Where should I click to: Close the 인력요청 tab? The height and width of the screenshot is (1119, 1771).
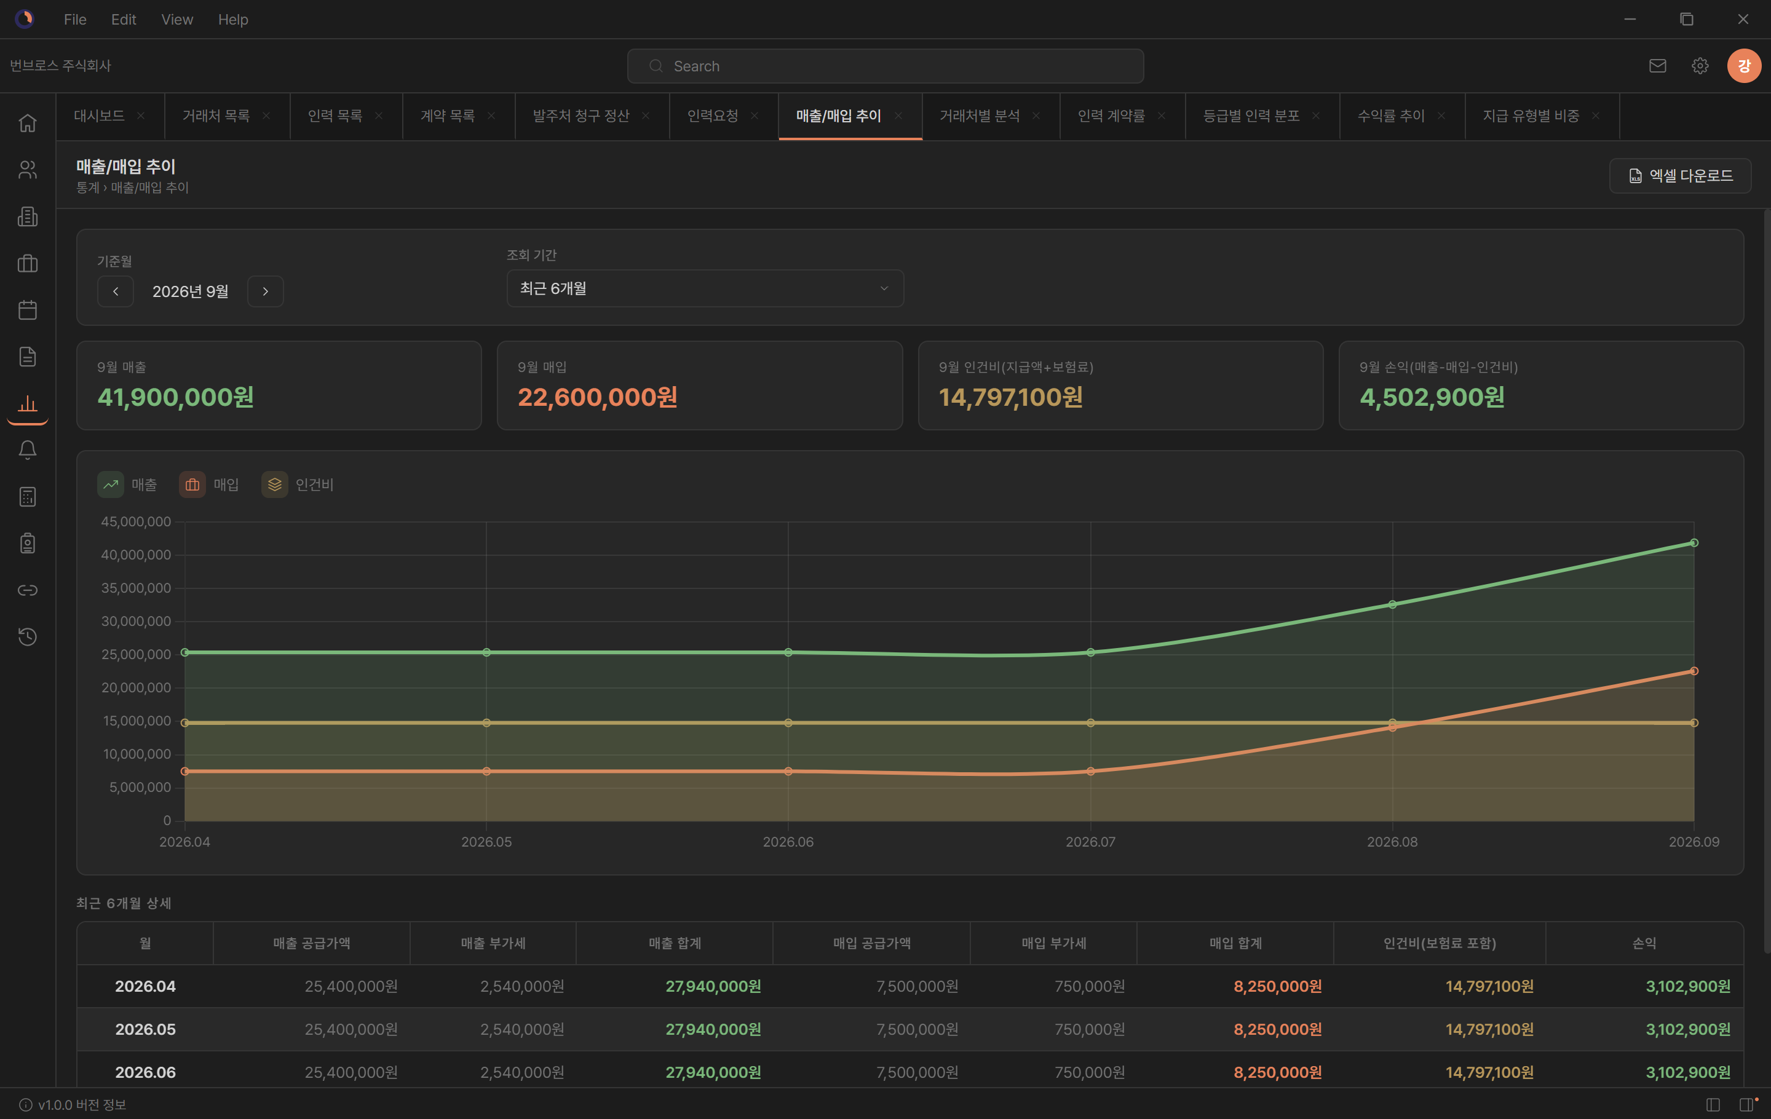pyautogui.click(x=754, y=116)
